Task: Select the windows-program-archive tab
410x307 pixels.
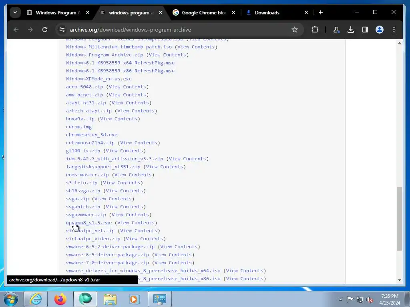Action: 131,12
